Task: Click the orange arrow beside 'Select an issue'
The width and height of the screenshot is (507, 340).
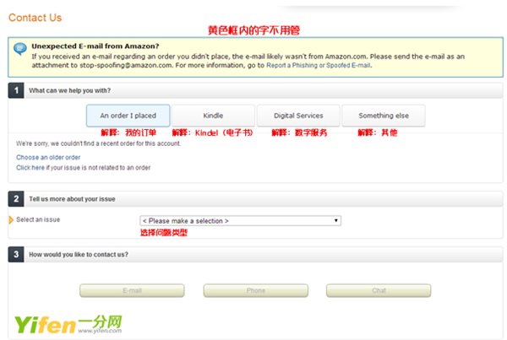Action: click(x=11, y=220)
